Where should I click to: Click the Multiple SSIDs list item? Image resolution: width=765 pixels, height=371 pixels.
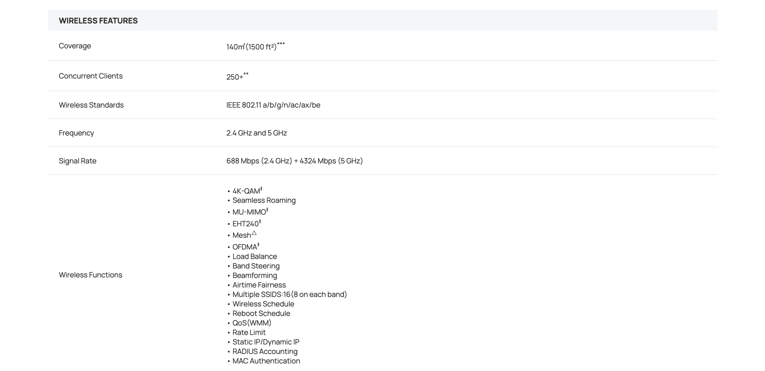(289, 294)
